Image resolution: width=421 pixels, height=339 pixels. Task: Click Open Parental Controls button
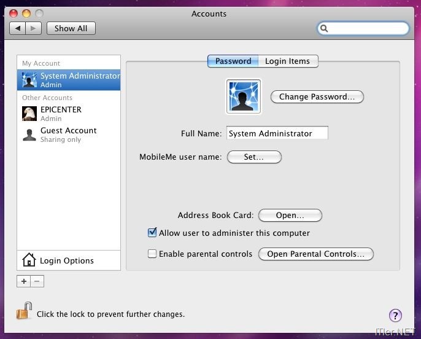315,254
